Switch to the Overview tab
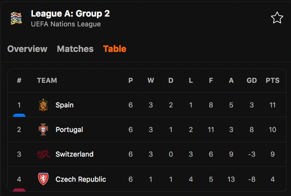Viewport: 291px width, 196px height. tap(27, 49)
